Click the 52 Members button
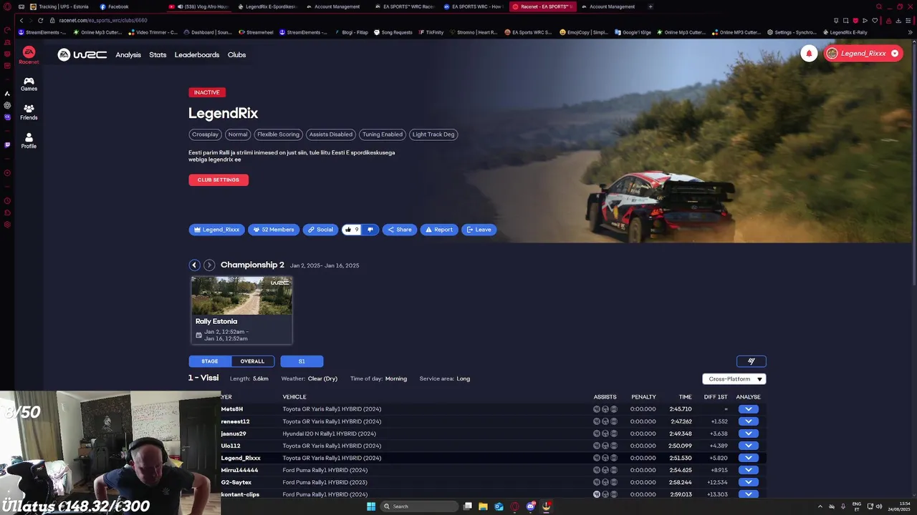 [x=274, y=230]
